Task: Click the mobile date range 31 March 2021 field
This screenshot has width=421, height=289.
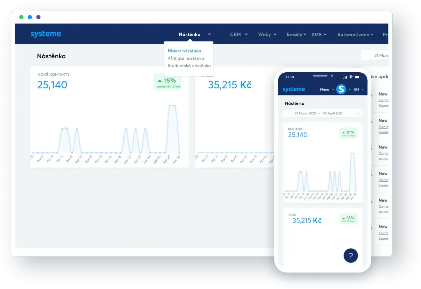Action: (x=318, y=113)
